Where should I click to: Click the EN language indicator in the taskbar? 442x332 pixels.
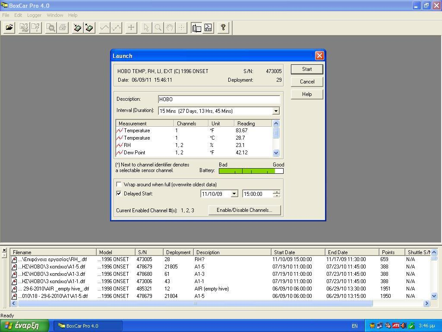(x=355, y=326)
